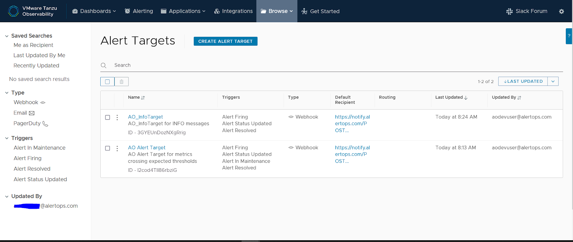Click the trash delete icon
Viewport: 573px width, 242px height.
click(121, 82)
